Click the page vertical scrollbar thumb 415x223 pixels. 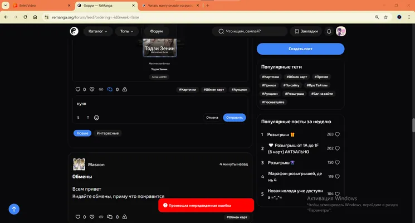click(x=413, y=125)
